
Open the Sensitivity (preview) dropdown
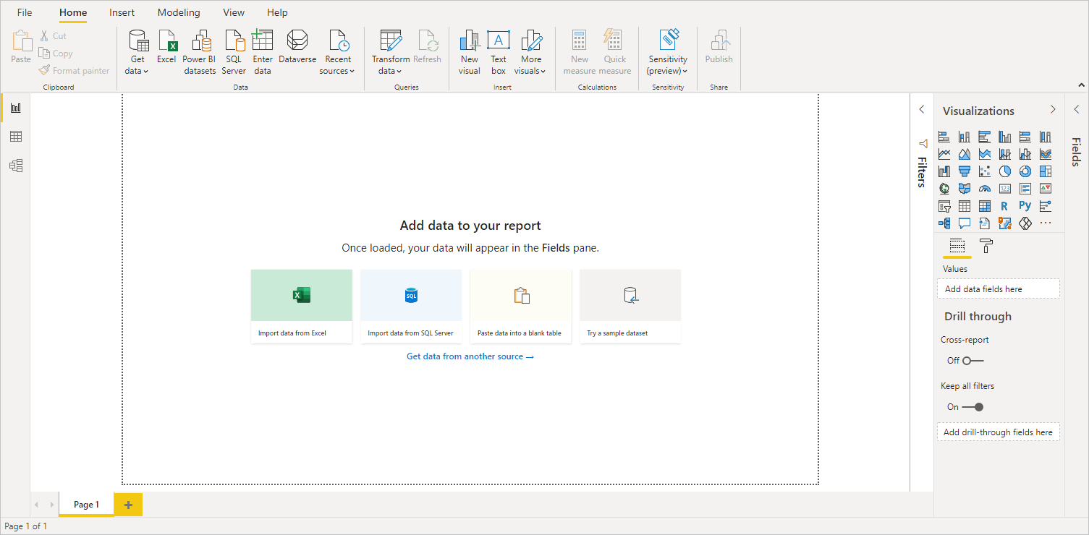point(668,52)
